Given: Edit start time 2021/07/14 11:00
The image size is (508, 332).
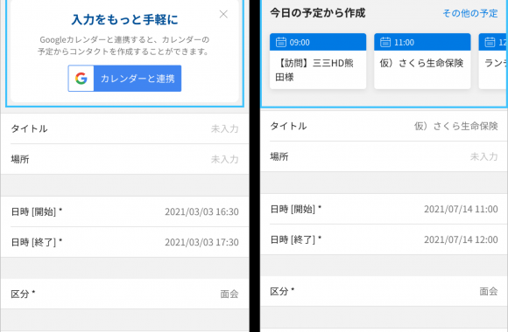Looking at the screenshot, I should tap(384, 209).
